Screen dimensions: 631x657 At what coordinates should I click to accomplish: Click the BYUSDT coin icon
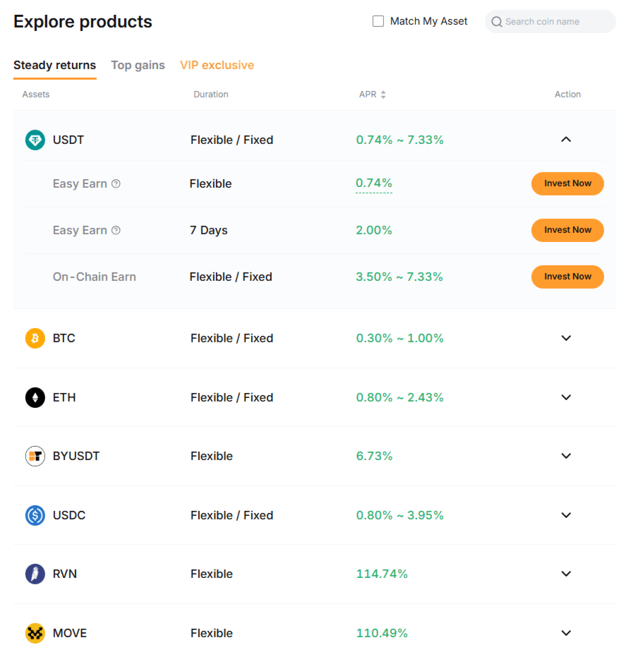pos(35,456)
